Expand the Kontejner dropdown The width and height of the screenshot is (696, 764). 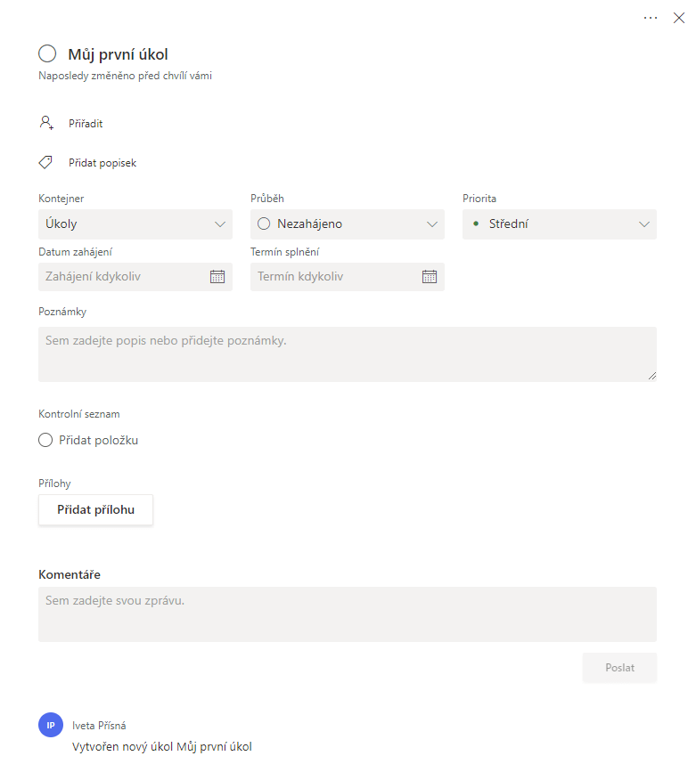pos(135,224)
